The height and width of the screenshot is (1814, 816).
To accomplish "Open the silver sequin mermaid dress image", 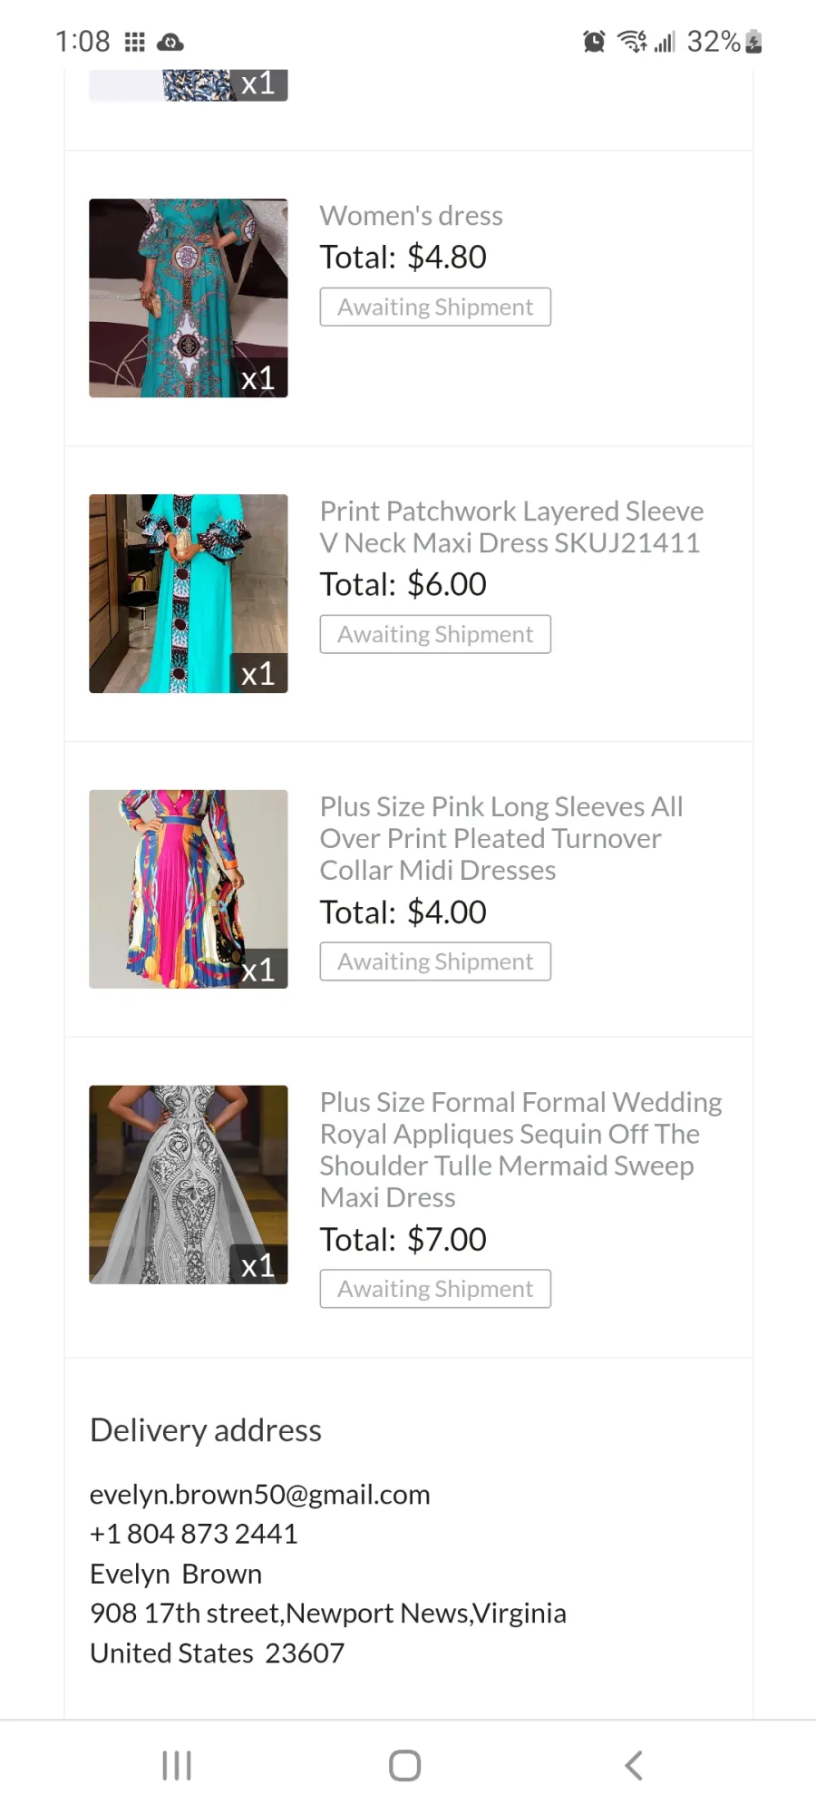I will coord(189,1185).
